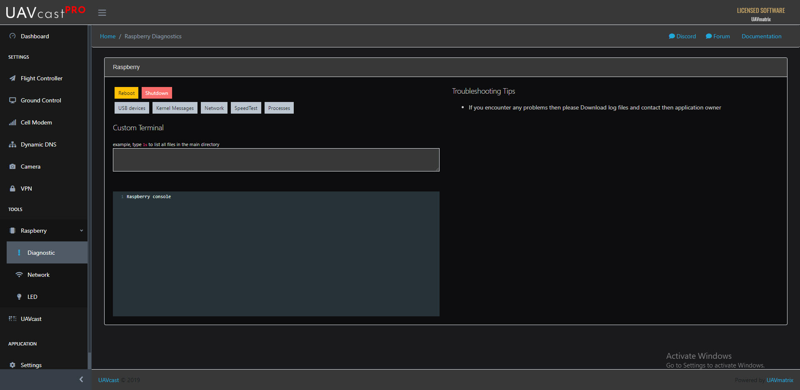The height and width of the screenshot is (390, 800).
Task: Click inside the Raspberry console output
Action: tap(276, 254)
